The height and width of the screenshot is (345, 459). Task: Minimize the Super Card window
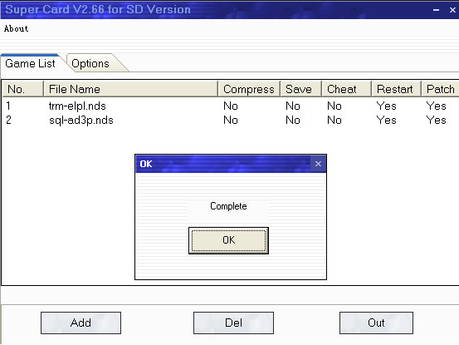(436, 10)
